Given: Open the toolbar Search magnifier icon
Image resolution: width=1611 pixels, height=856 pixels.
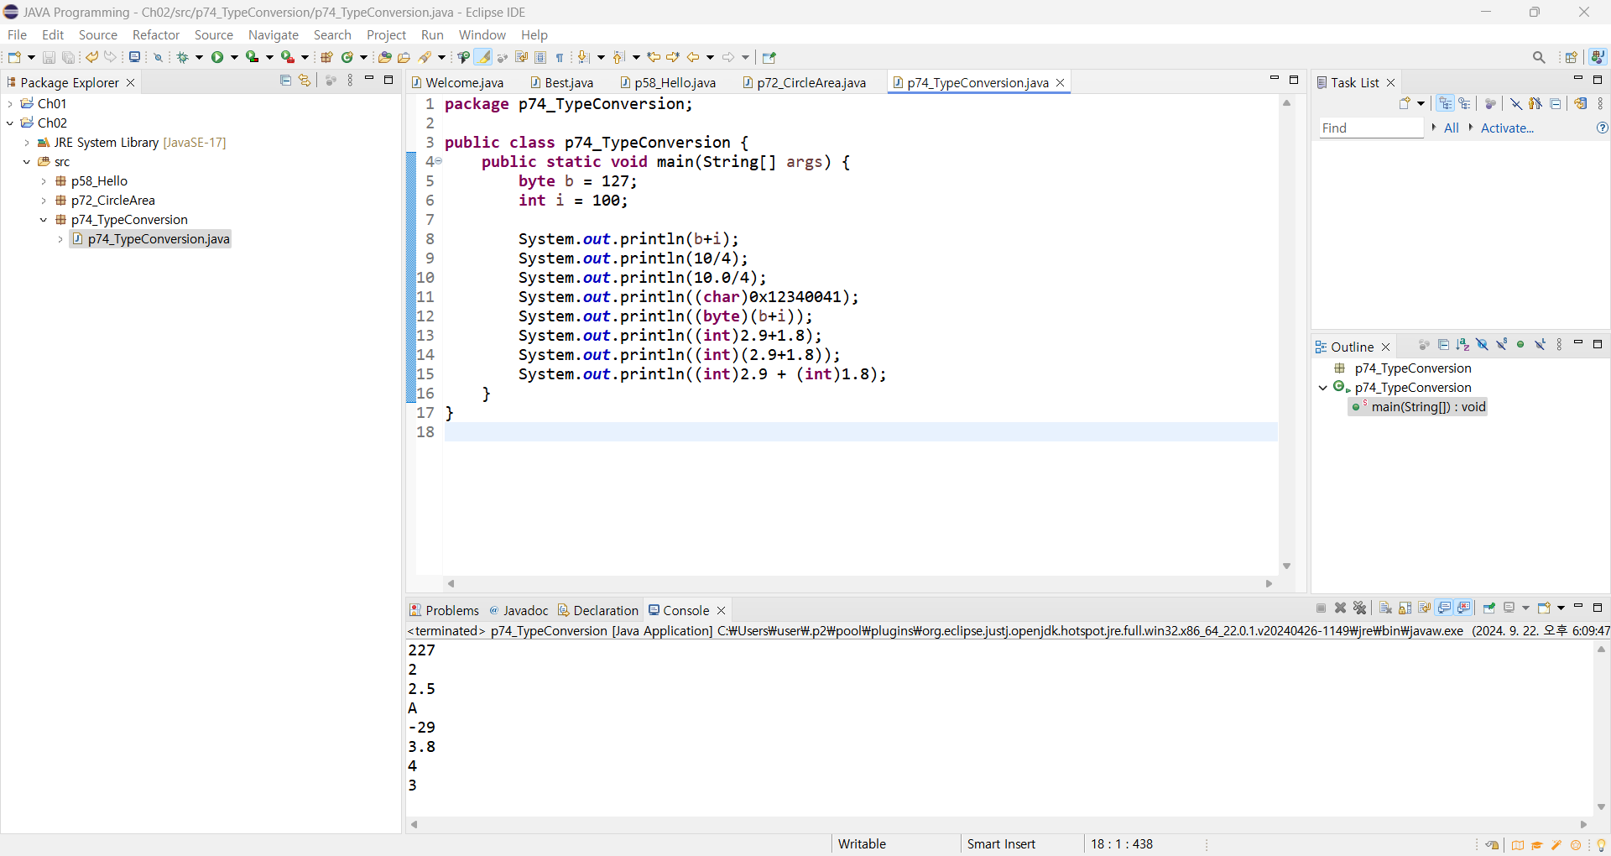Looking at the screenshot, I should pyautogui.click(x=1539, y=57).
